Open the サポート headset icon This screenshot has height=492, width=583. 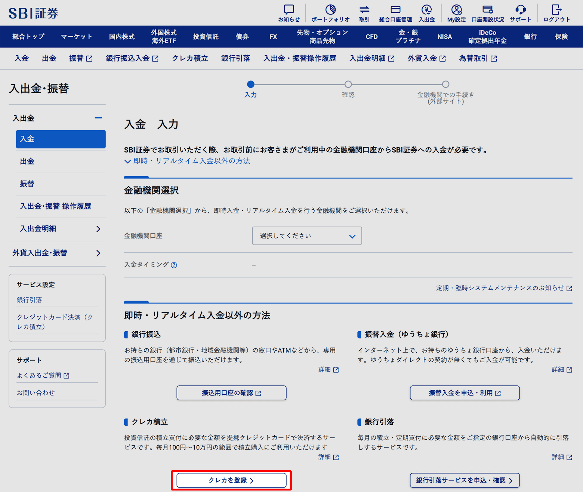tap(521, 9)
